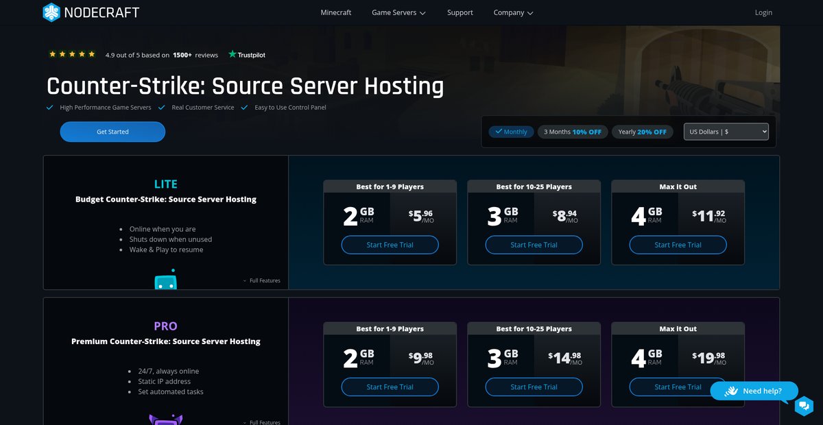The width and height of the screenshot is (823, 425).
Task: Expand Full Features under LITE plan
Action: click(261, 281)
